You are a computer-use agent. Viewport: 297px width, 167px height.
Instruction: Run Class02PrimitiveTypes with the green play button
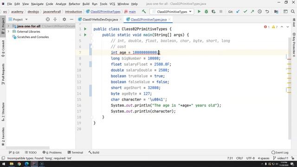199,12
